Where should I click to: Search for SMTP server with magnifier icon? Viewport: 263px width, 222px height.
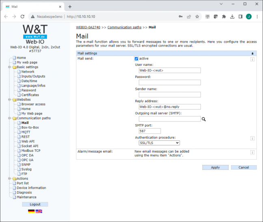point(204,119)
